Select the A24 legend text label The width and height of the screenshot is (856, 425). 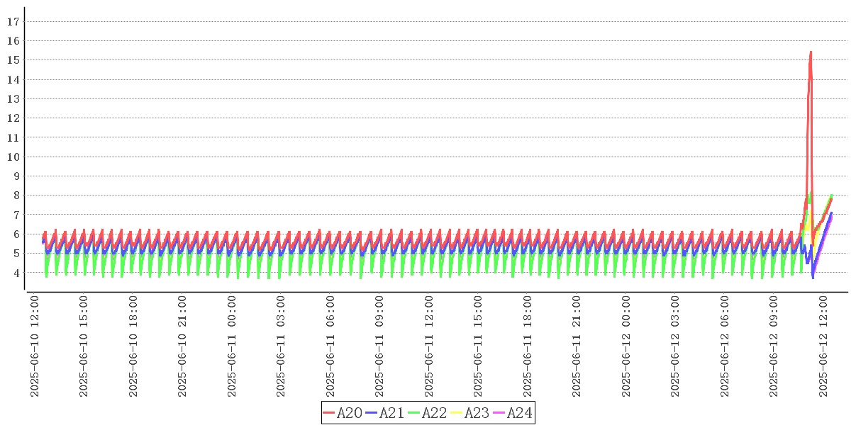point(520,413)
